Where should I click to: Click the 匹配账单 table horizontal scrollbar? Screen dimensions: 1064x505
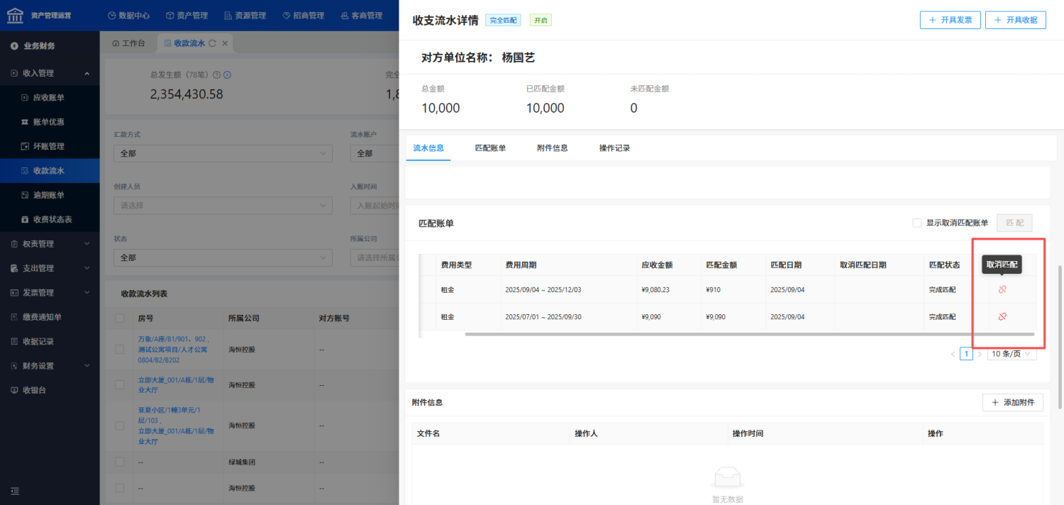(749, 333)
